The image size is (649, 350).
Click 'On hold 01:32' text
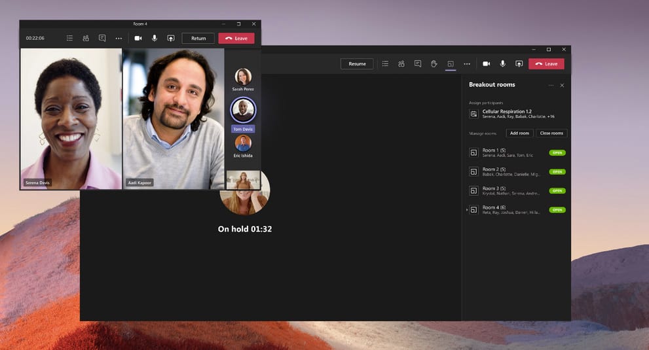[245, 229]
